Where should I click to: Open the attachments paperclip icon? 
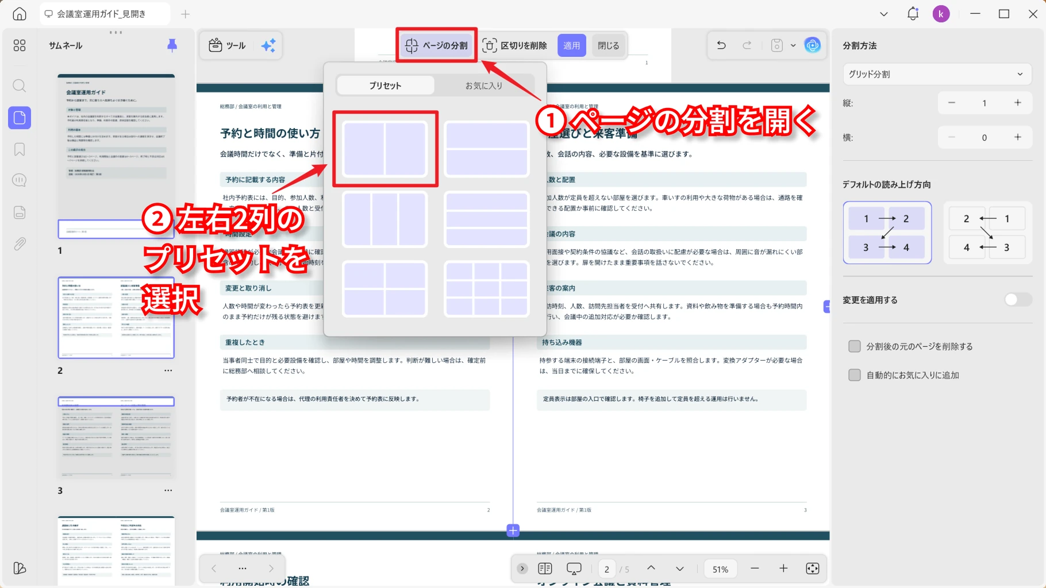tap(20, 243)
